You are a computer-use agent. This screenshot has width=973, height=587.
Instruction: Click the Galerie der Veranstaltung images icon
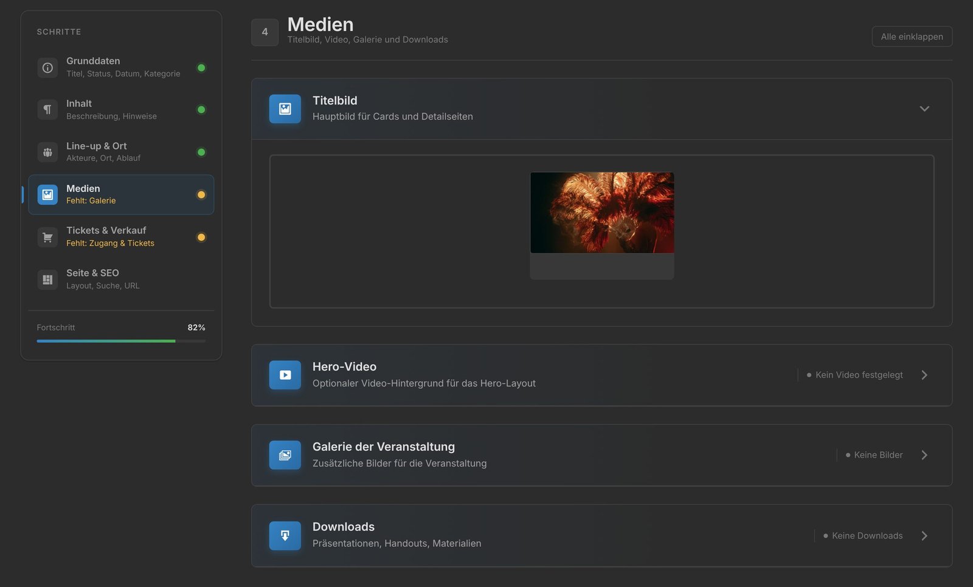click(285, 455)
